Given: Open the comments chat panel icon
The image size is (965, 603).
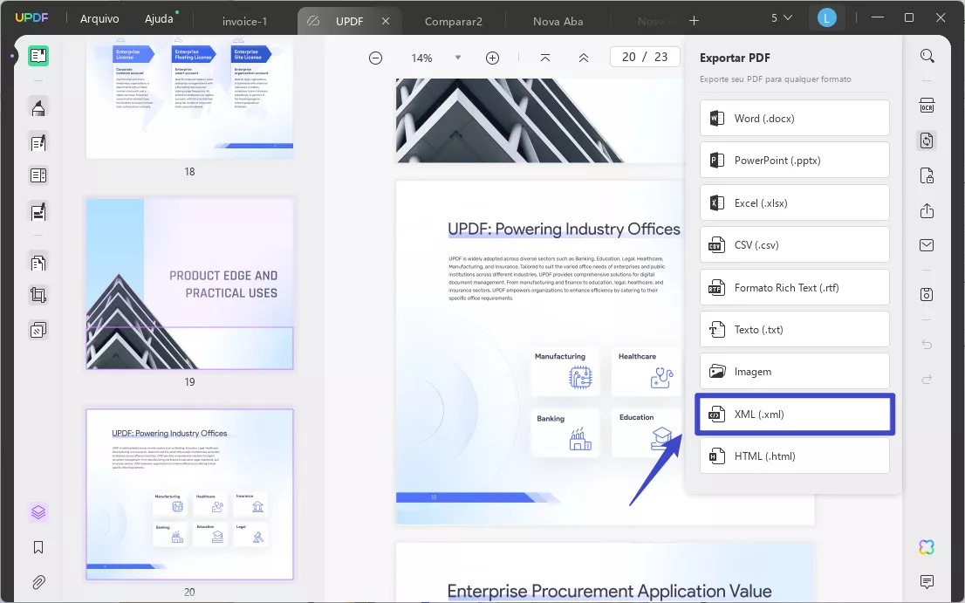Looking at the screenshot, I should coord(927,581).
